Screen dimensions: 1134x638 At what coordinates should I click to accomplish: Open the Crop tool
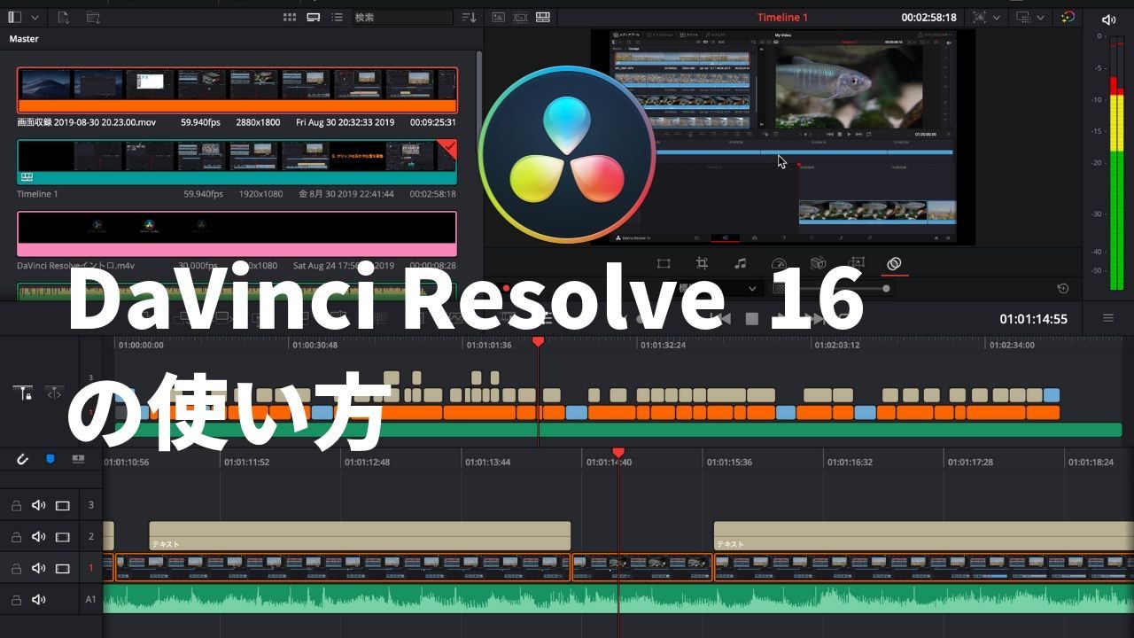[702, 263]
